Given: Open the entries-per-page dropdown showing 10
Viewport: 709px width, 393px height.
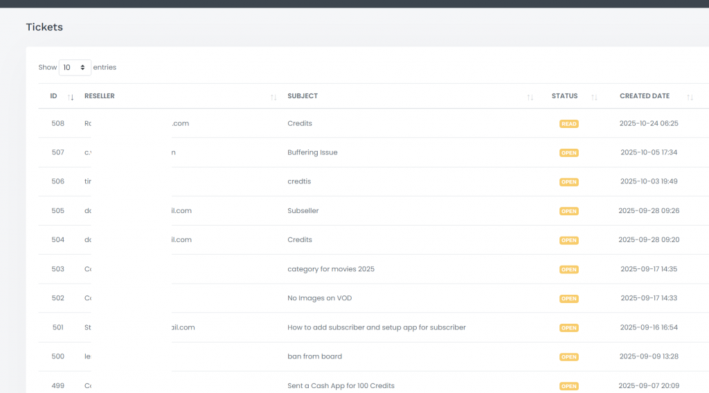Looking at the screenshot, I should (x=75, y=68).
